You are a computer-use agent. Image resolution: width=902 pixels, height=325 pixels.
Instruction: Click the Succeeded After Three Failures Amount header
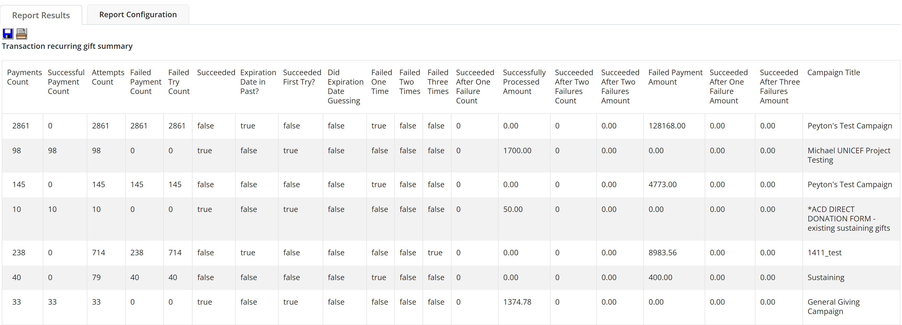point(780,86)
